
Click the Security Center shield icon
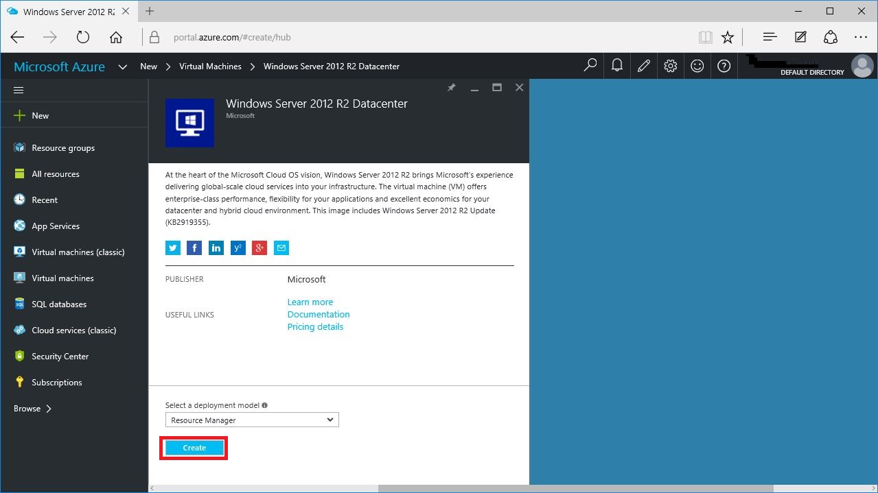[19, 357]
